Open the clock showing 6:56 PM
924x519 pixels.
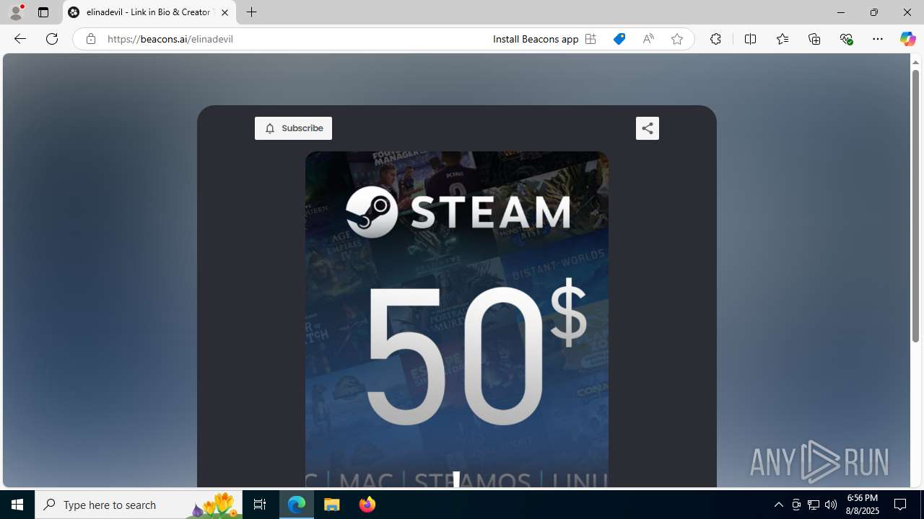click(x=861, y=505)
